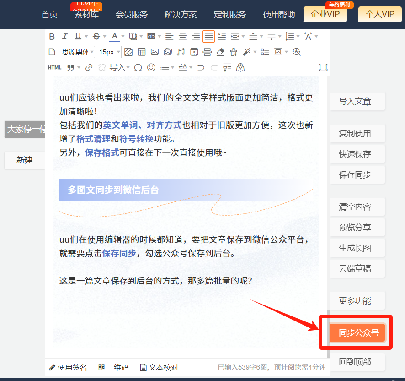Click the editor vertical scrollbar thumb
Viewport: 405px width, 381px height.
(329, 334)
